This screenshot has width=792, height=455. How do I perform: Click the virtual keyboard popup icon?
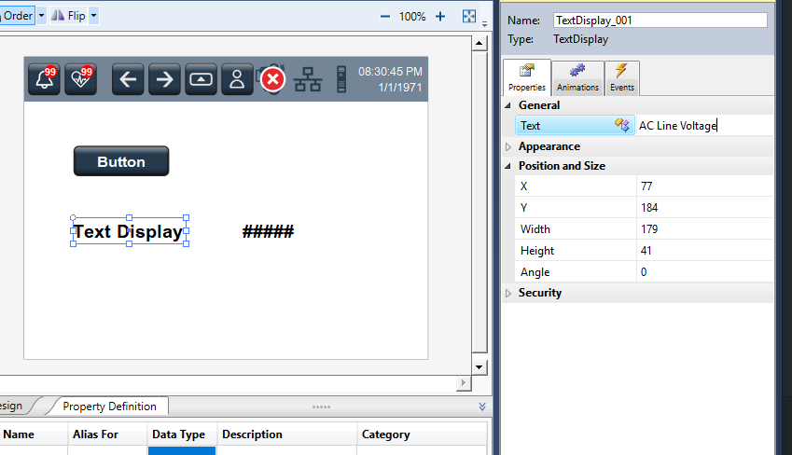[x=201, y=79]
